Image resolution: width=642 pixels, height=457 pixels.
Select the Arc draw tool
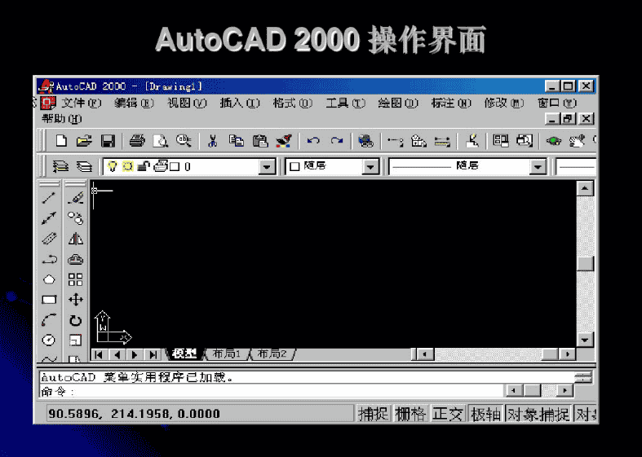coord(49,320)
